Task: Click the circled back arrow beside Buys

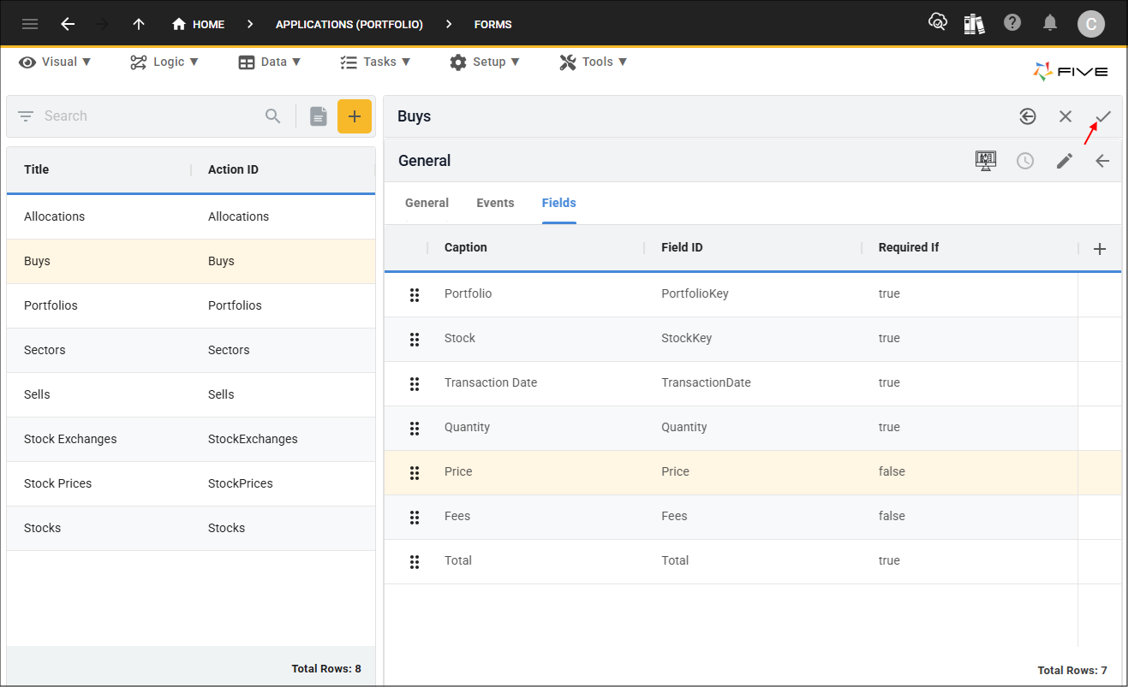Action: (1028, 116)
